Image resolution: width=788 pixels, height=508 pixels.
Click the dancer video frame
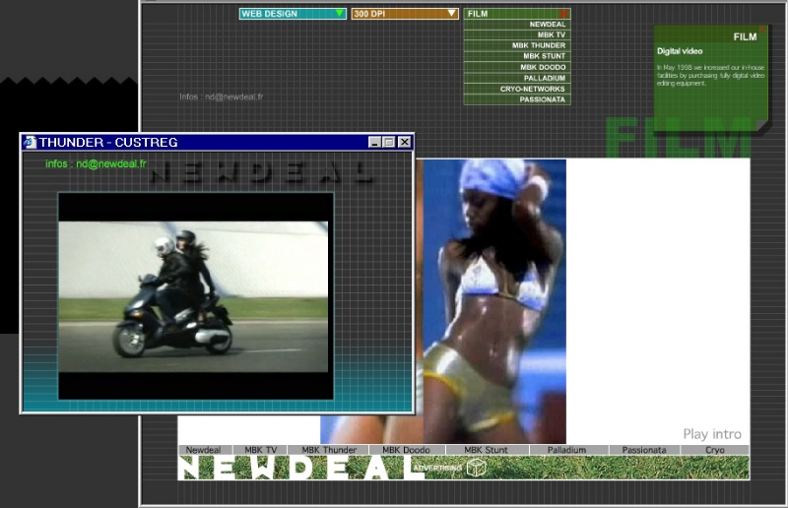click(494, 301)
